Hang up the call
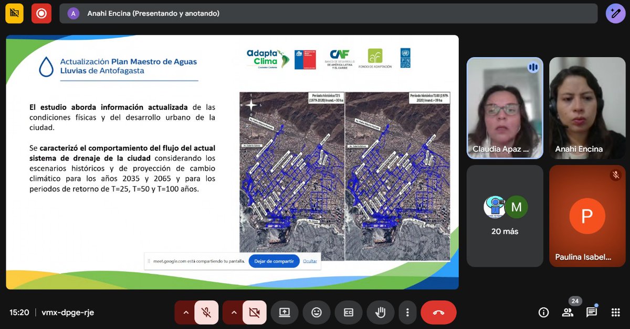Image resolution: width=630 pixels, height=329 pixels. [438, 312]
